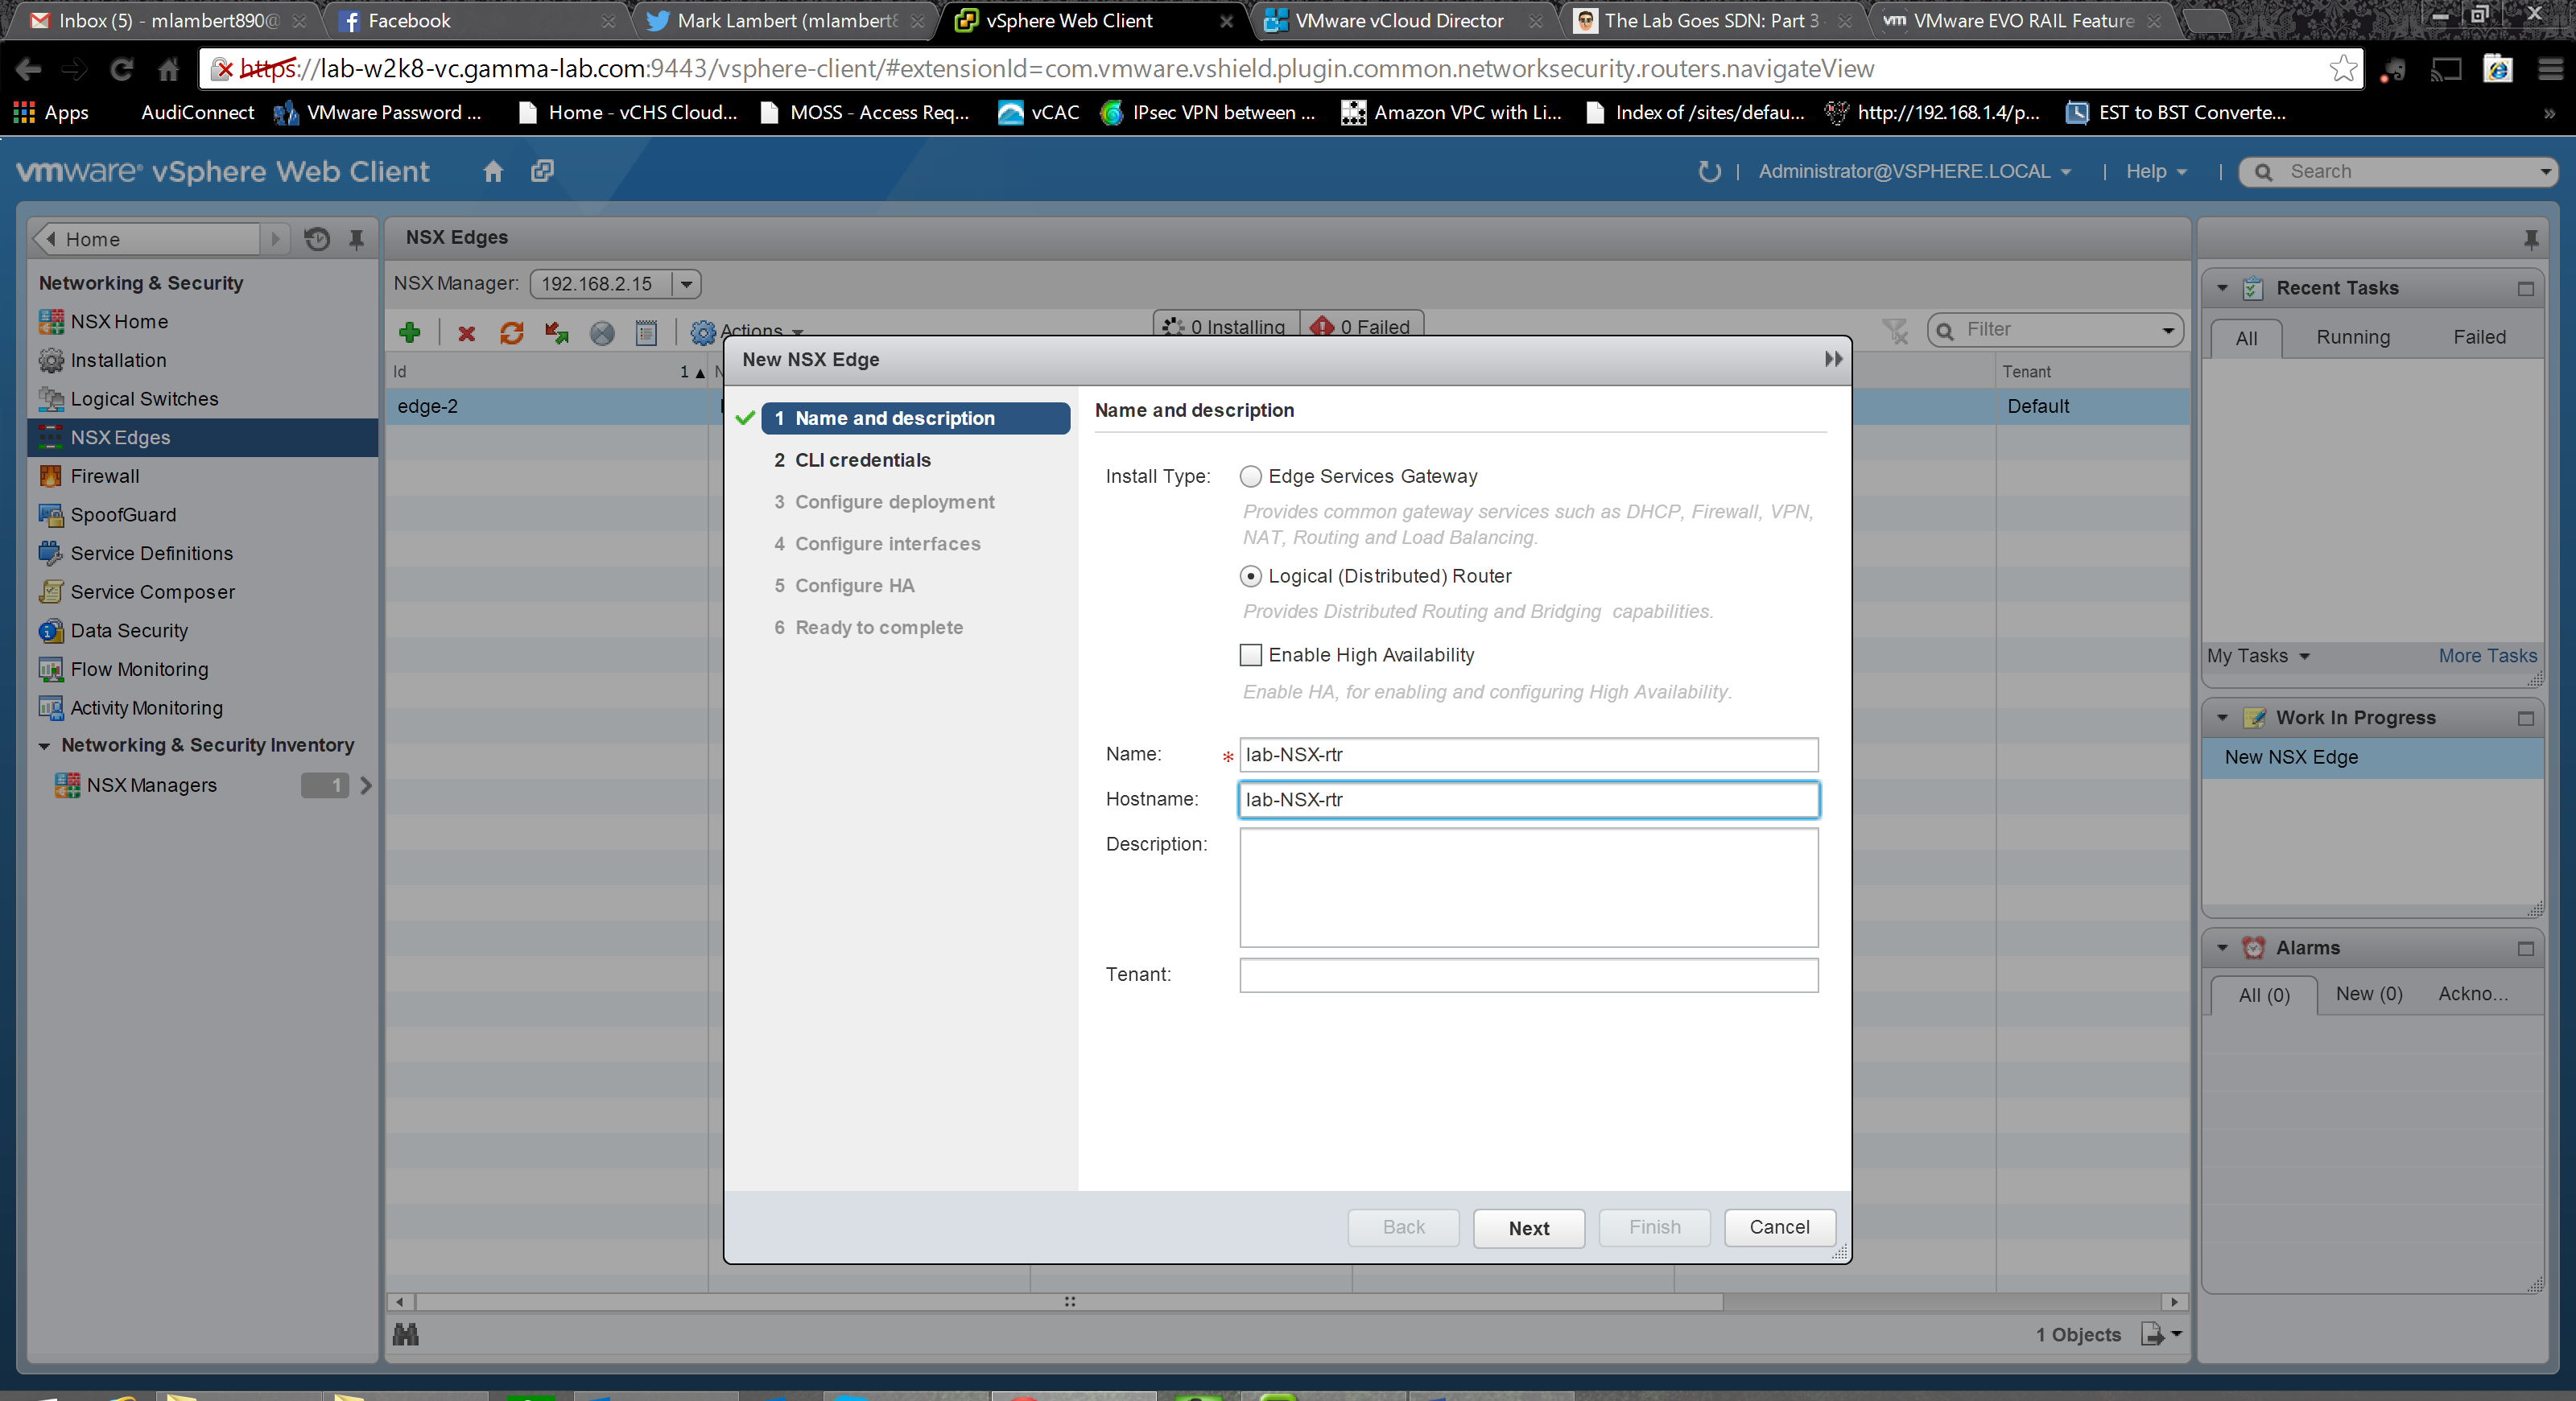Screen dimensions: 2576x1401
Task: Open CLI credentials wizard step
Action: click(x=862, y=459)
